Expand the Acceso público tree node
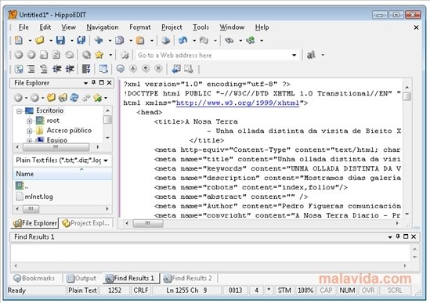The height and width of the screenshot is (303, 430). pos(30,131)
